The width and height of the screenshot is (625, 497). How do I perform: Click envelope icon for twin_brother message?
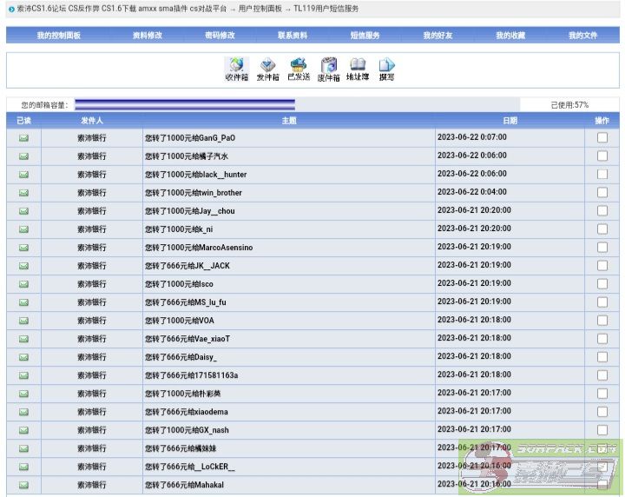click(x=23, y=193)
